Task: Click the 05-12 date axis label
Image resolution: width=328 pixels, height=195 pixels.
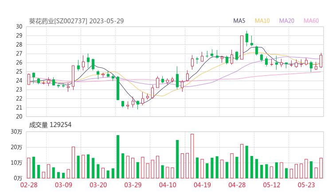Action: coord(272,185)
